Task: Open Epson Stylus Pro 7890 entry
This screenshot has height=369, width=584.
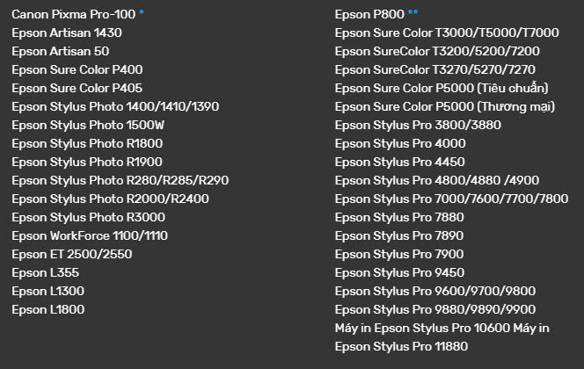Action: (x=400, y=235)
